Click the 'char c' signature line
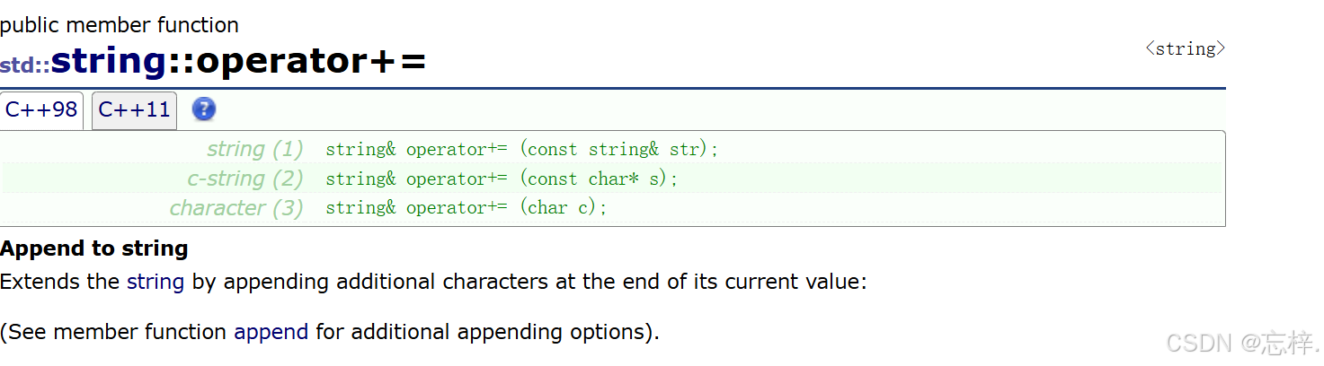Viewport: 1324px width, 366px height. click(x=467, y=208)
